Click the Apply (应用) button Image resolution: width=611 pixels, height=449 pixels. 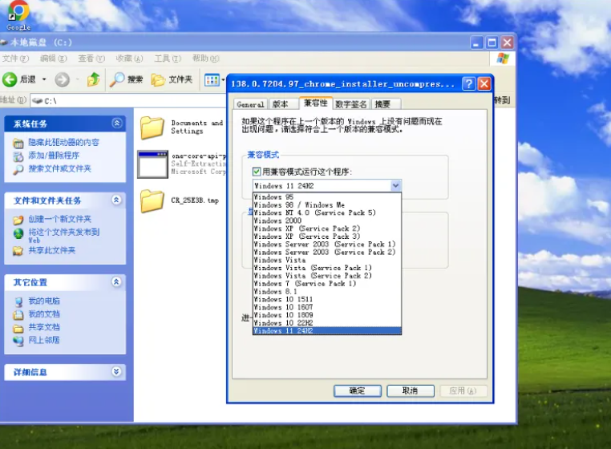pos(463,391)
